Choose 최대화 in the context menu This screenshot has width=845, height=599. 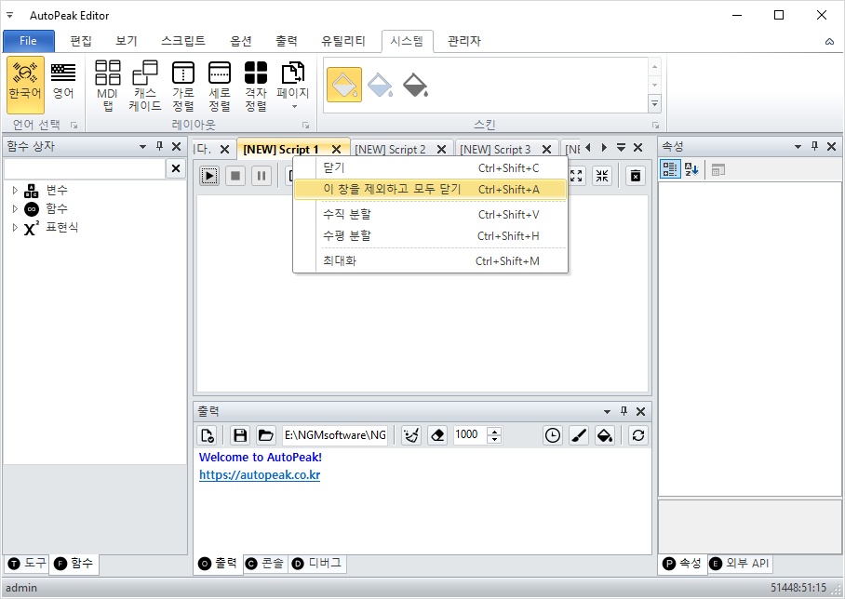coord(431,260)
